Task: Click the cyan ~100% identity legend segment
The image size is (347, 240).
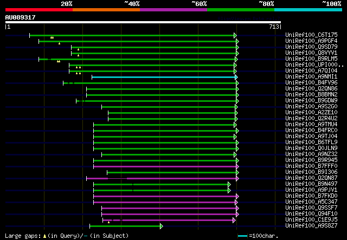Action: point(309,10)
